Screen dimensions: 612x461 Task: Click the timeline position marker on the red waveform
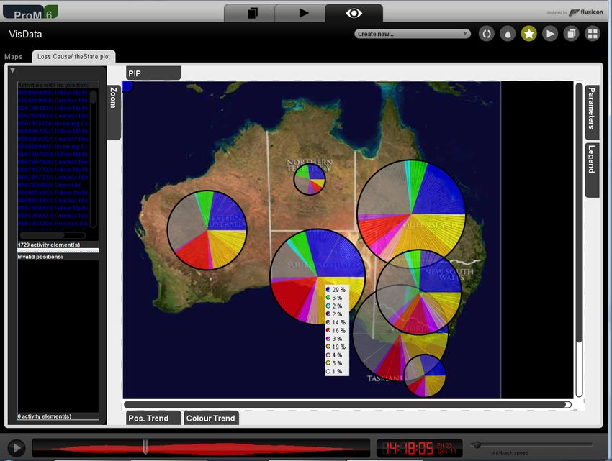(x=145, y=447)
